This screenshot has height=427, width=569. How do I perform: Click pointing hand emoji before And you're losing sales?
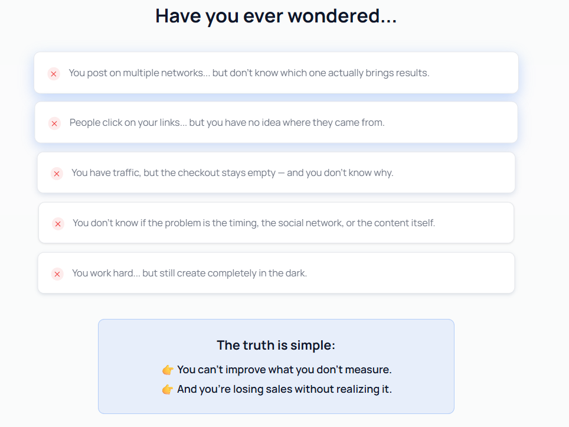(168, 390)
